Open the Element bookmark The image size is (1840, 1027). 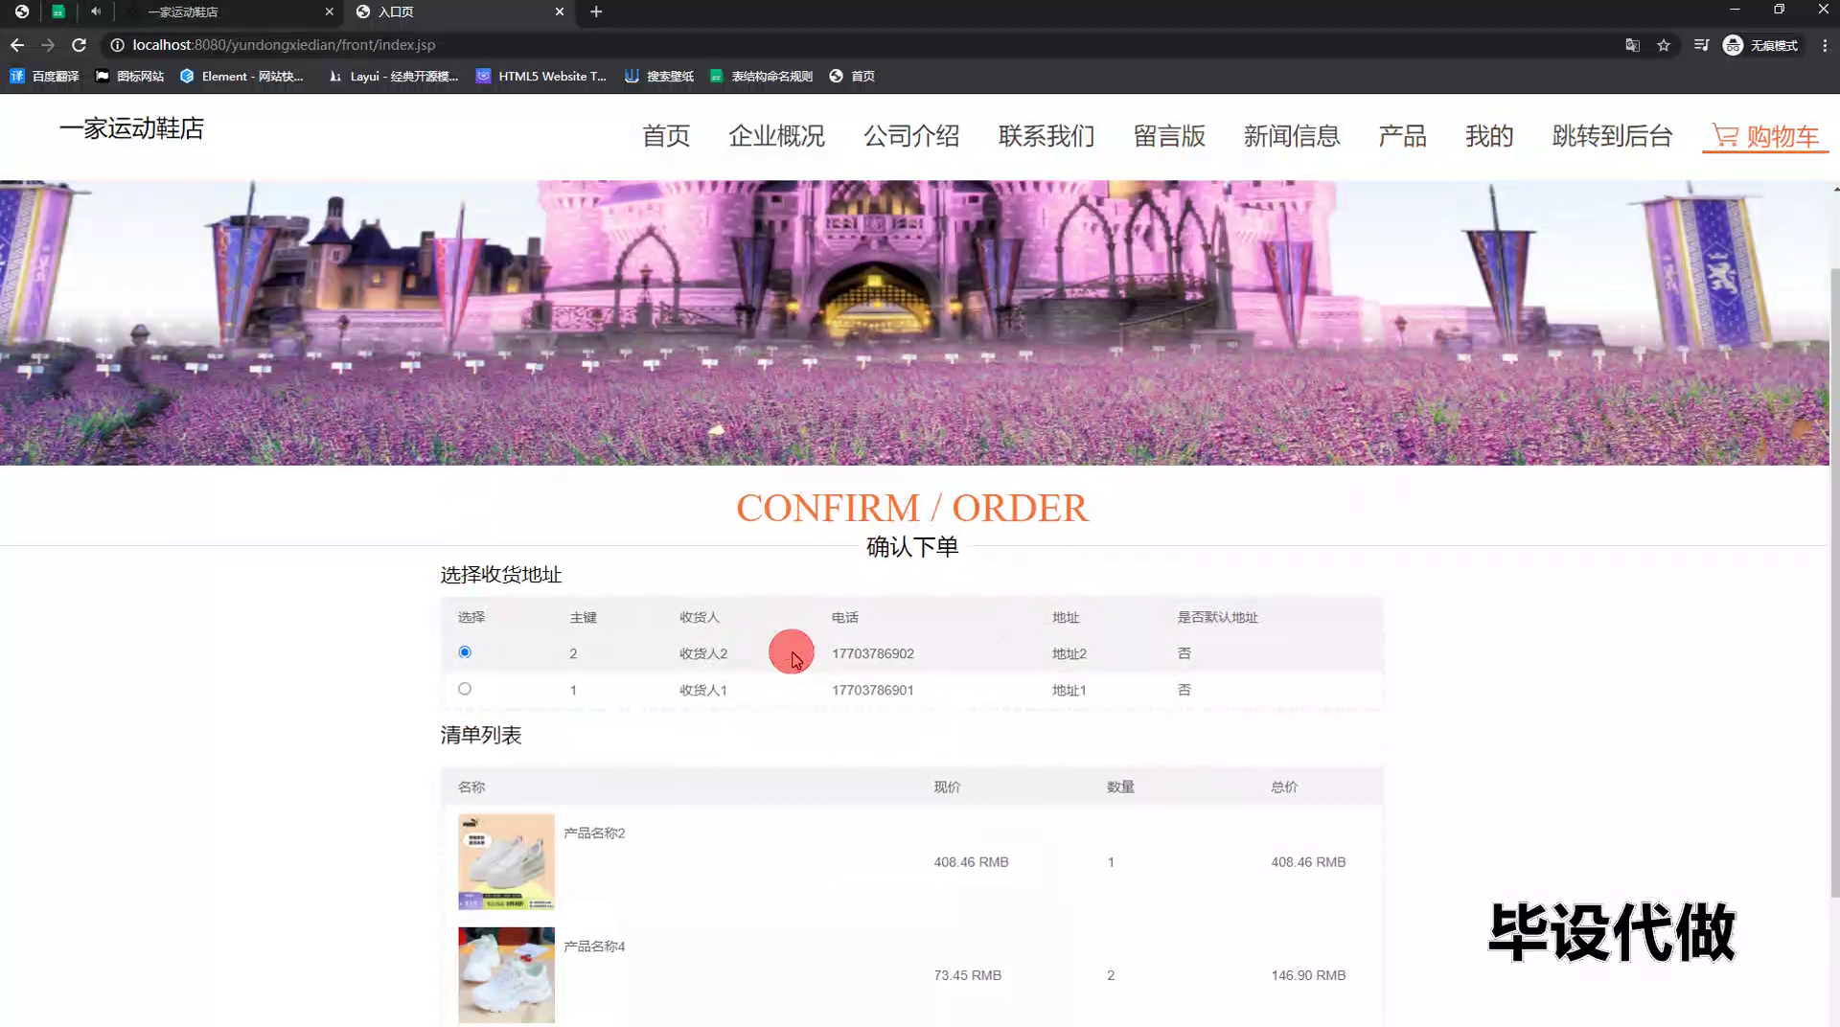click(x=241, y=76)
